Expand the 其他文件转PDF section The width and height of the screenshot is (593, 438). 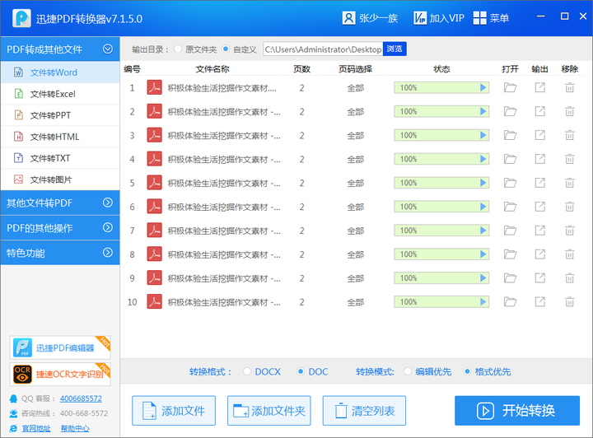(x=108, y=203)
